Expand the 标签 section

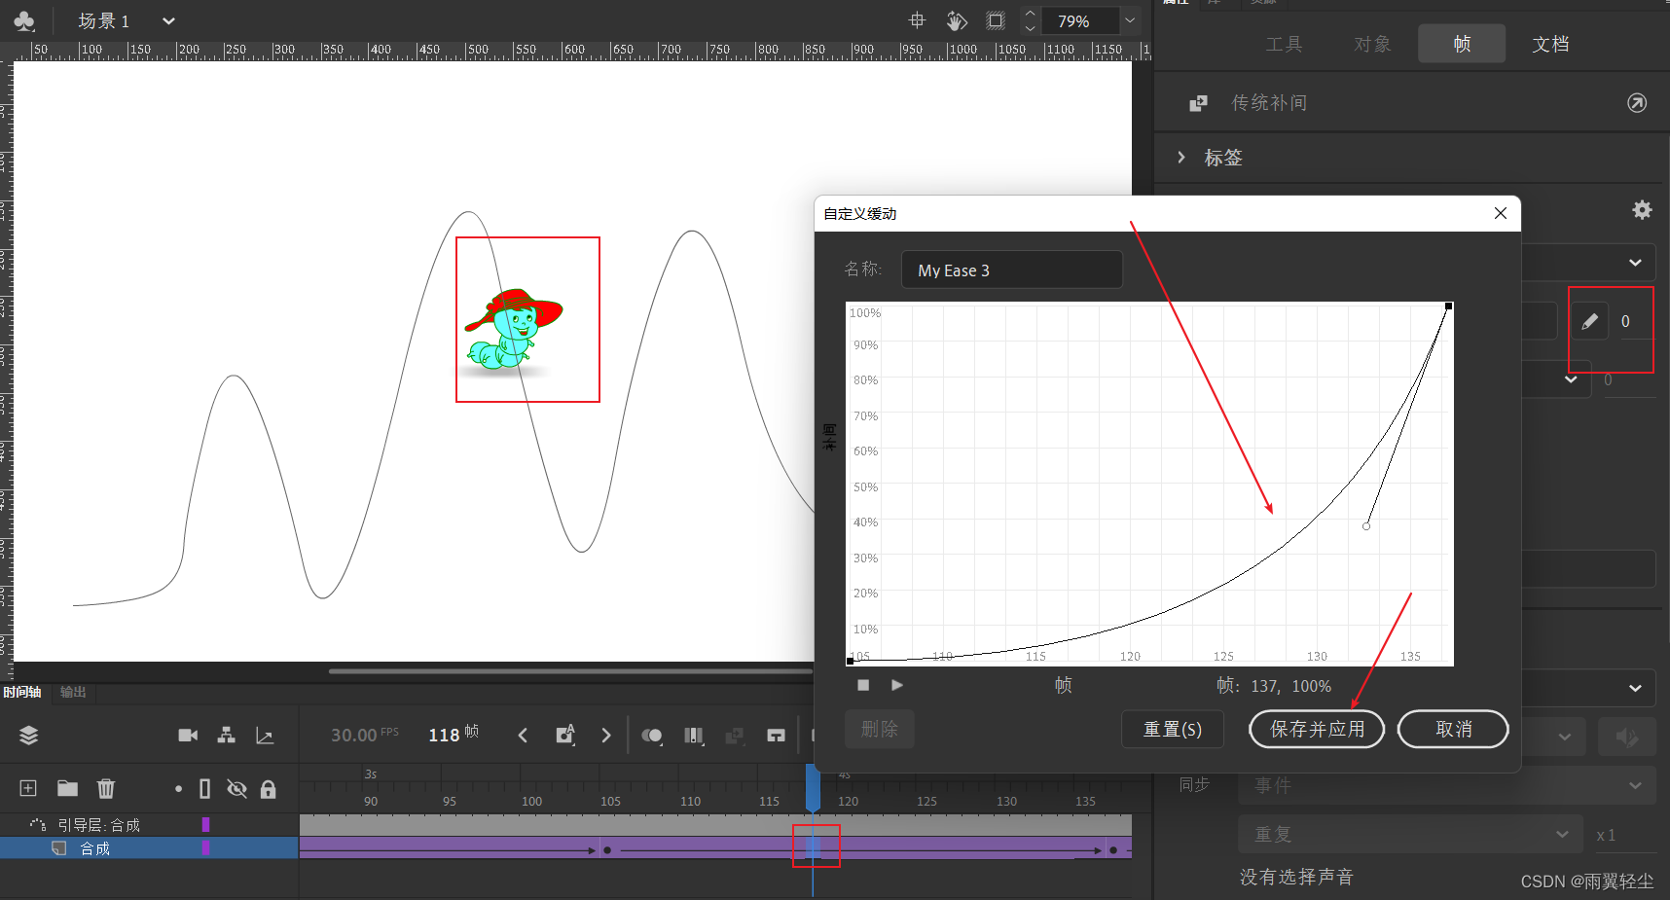pos(1181,158)
